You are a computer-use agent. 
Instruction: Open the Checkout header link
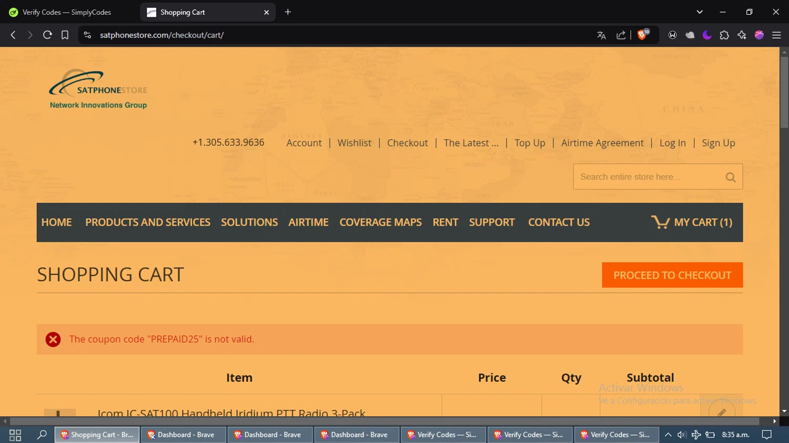click(408, 143)
